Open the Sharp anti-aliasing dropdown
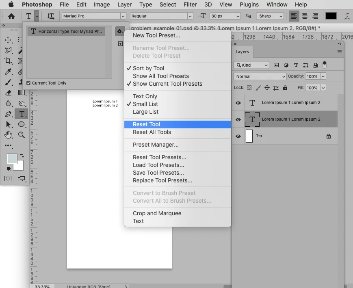353x288 pixels. 270,16
